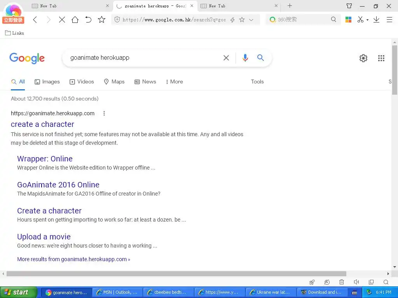Click the favorites star beside the home icon
The image size is (398, 298).
[x=101, y=19]
